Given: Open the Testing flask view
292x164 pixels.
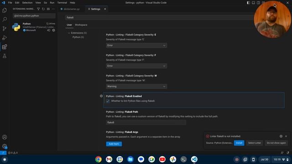Looking at the screenshot, I should coord(5,56).
